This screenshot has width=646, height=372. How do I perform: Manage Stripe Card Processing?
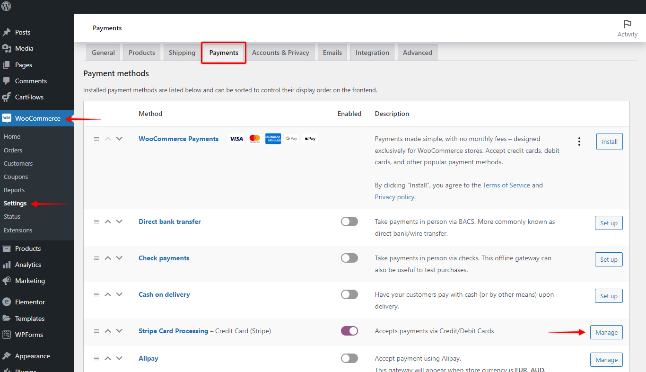(606, 332)
